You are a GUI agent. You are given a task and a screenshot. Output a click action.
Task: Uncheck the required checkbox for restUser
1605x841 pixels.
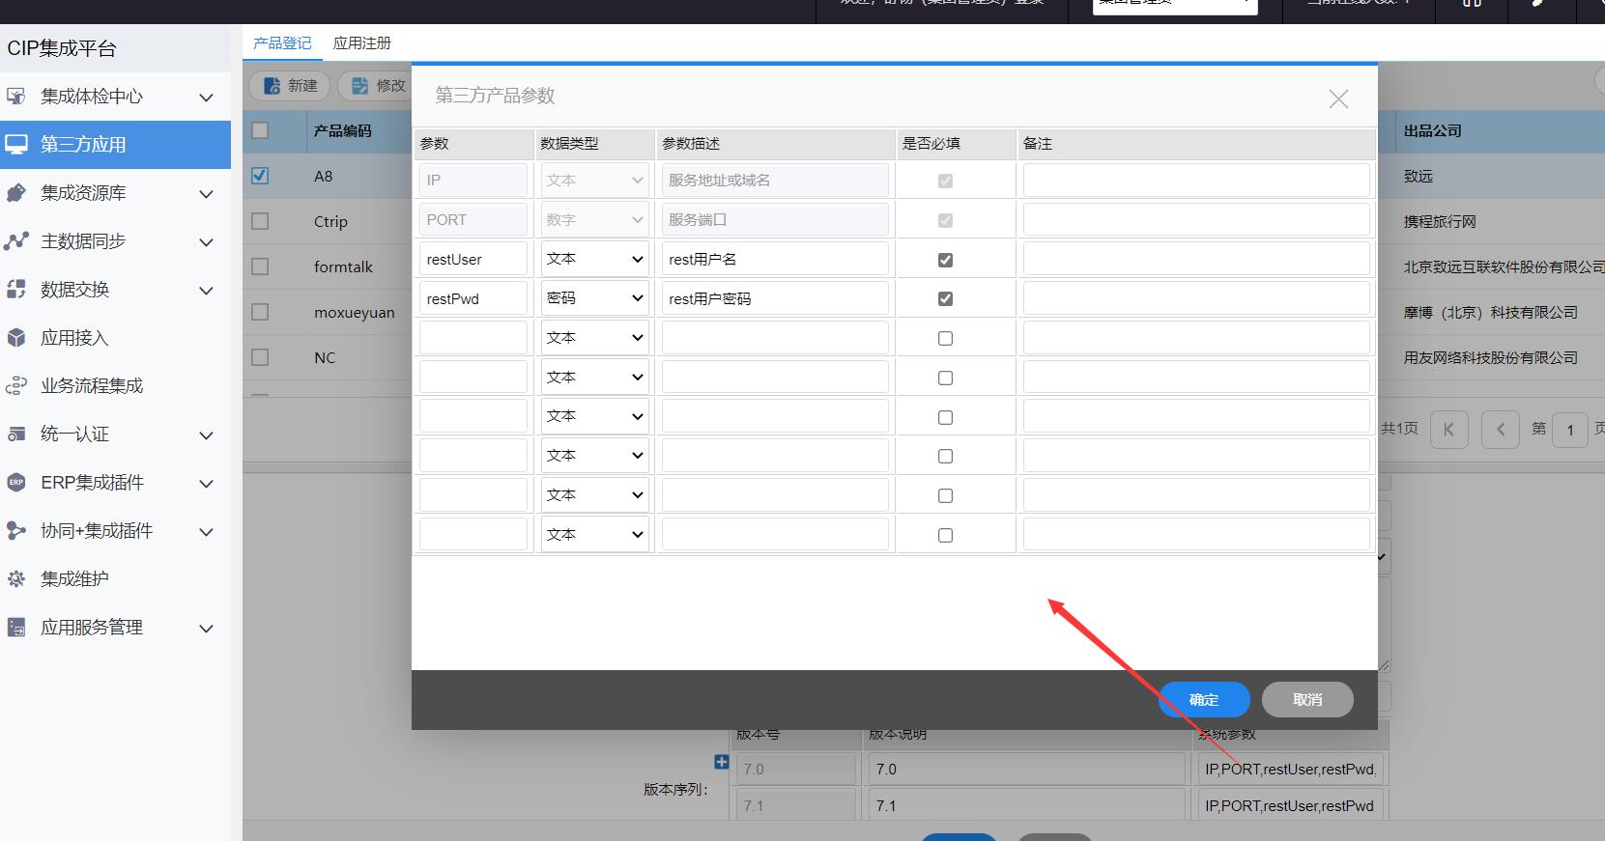(945, 260)
